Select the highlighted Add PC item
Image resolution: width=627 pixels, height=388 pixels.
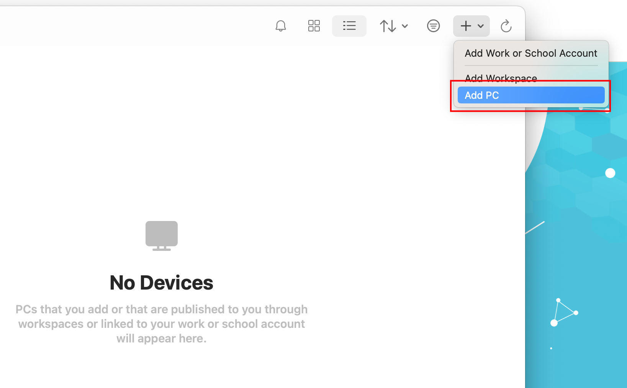530,95
